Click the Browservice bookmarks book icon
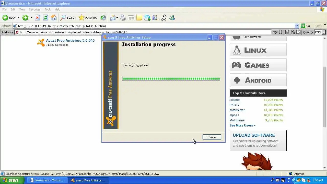This screenshot has width=327, height=184. pos(287,32)
